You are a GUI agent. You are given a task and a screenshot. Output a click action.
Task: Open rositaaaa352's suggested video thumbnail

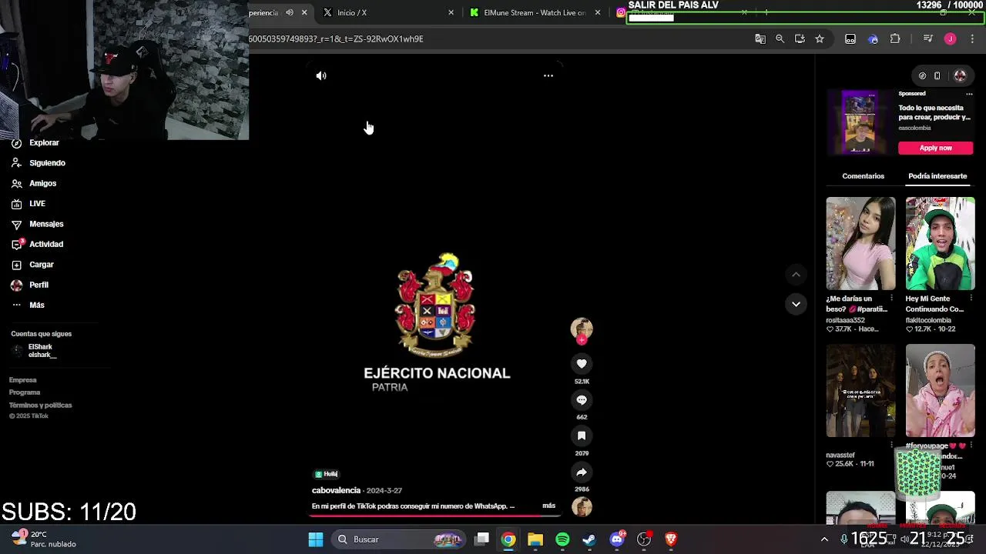point(860,244)
